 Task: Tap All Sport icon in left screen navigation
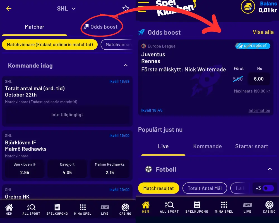[x=31, y=210]
